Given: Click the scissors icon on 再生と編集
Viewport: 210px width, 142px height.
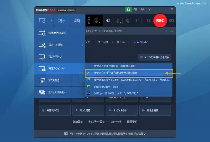Looking at the screenshot, I should click(143, 110).
